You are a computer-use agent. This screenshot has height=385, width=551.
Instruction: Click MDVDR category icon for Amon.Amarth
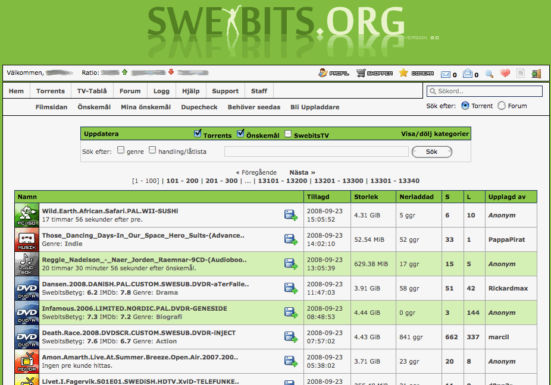[x=27, y=361]
